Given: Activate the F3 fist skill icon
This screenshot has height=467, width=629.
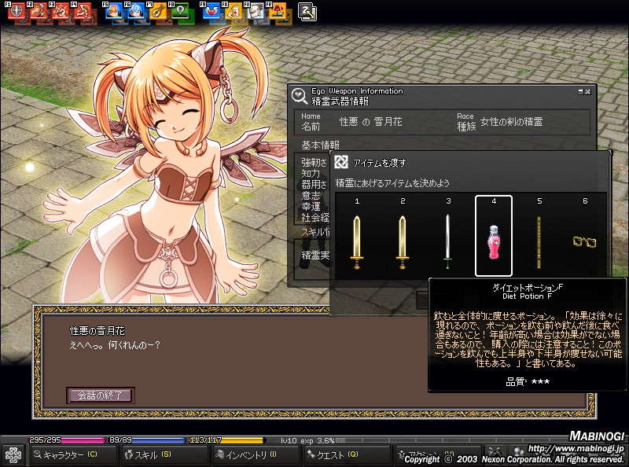Looking at the screenshot, I should click(x=61, y=11).
